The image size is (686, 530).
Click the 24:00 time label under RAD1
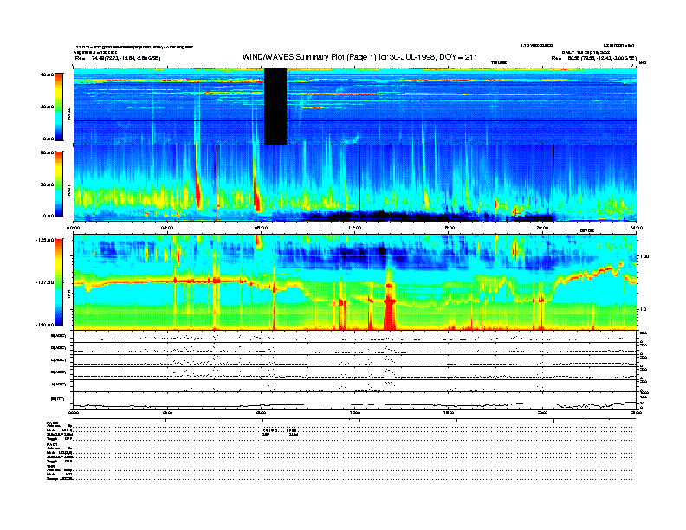coord(636,228)
